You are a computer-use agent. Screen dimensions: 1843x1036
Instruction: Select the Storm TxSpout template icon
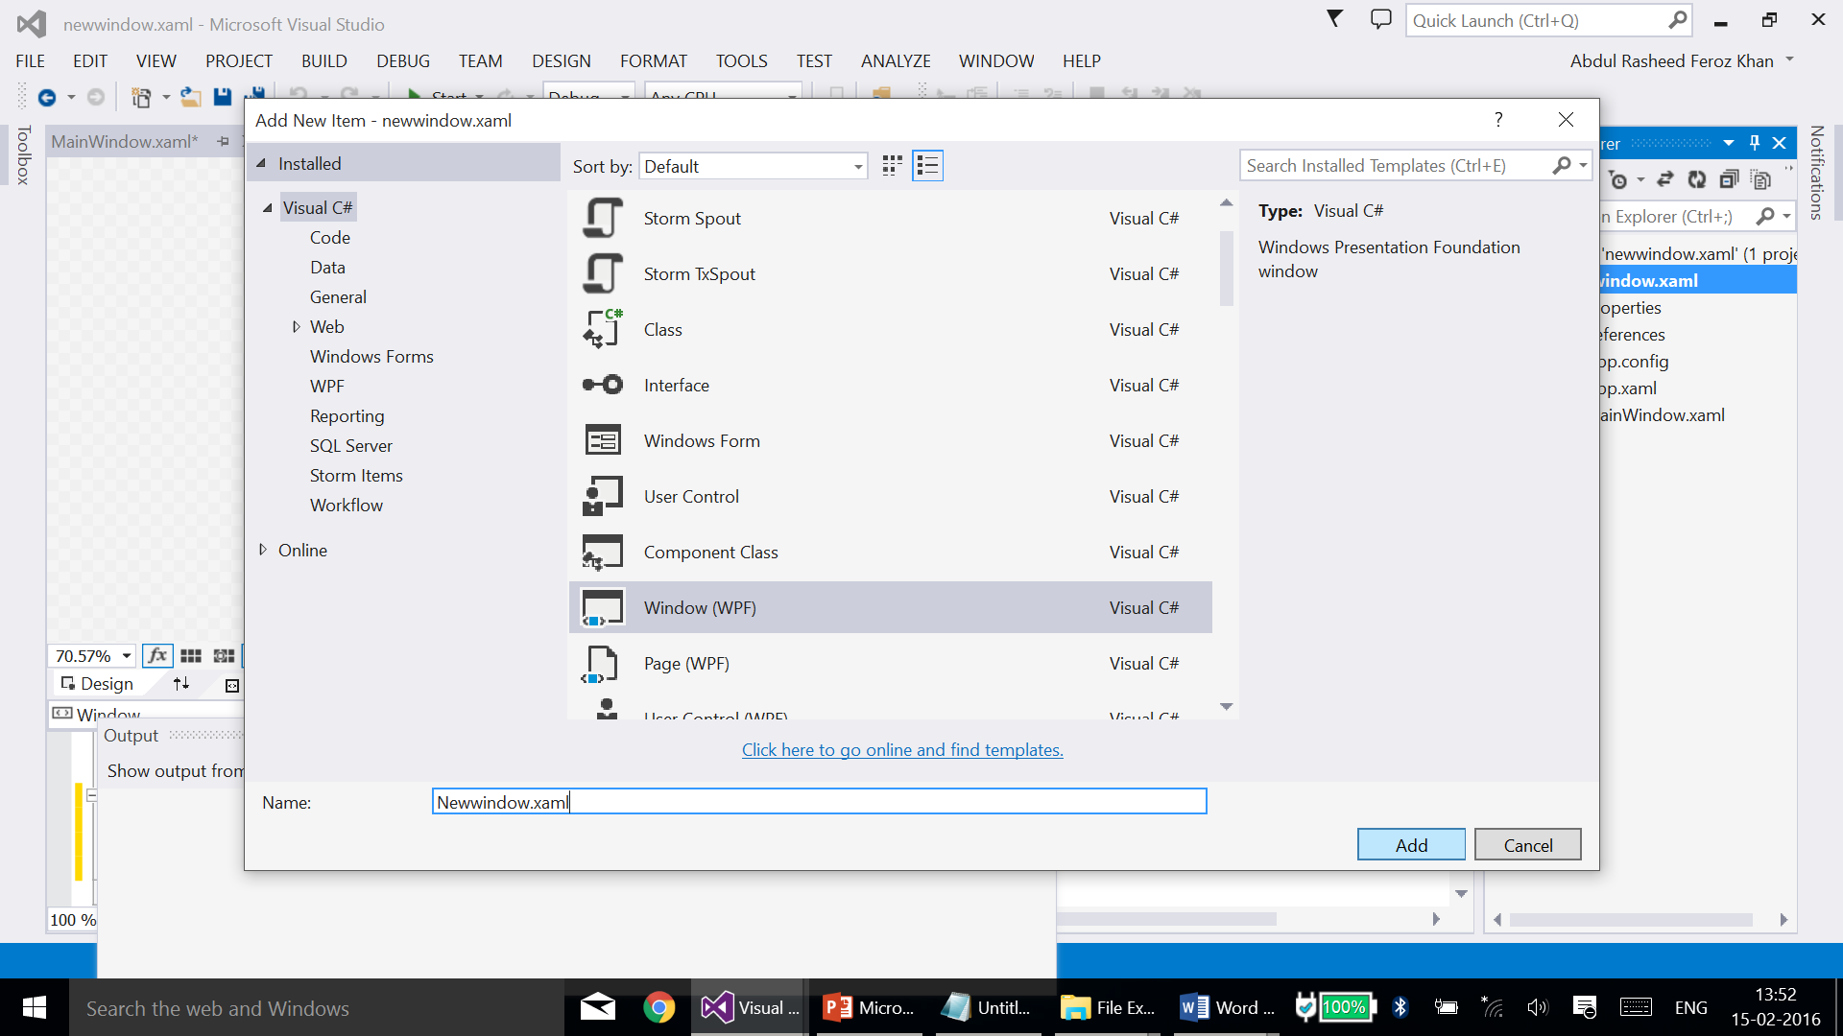point(603,274)
